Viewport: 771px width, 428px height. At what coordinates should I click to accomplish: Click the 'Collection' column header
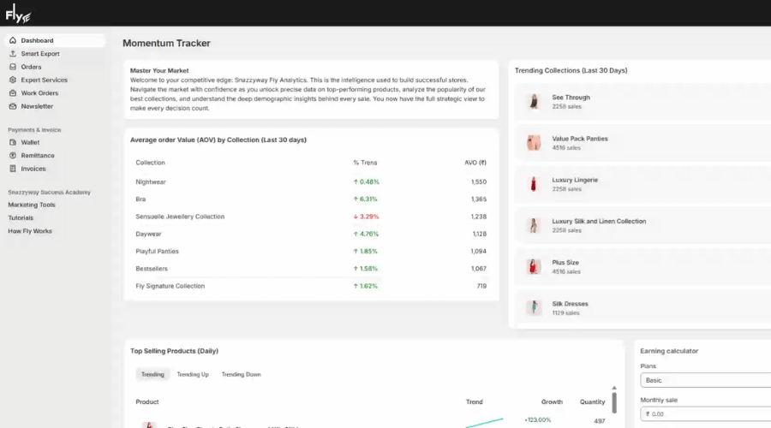(x=150, y=163)
